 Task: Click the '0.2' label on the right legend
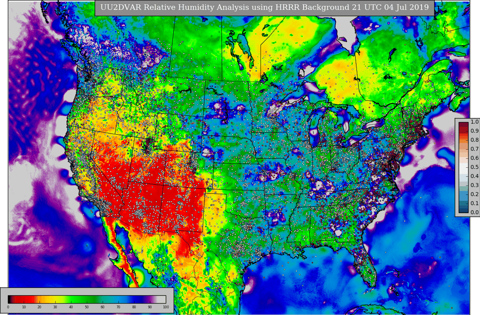point(474,194)
